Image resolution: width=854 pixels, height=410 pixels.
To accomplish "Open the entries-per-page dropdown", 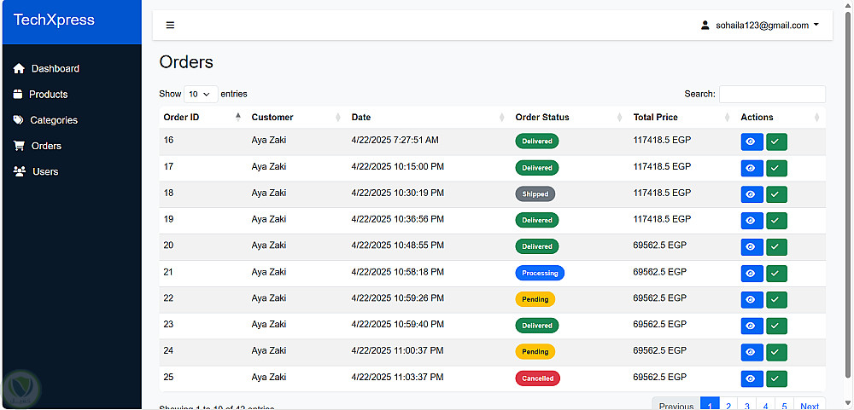I will pos(200,94).
